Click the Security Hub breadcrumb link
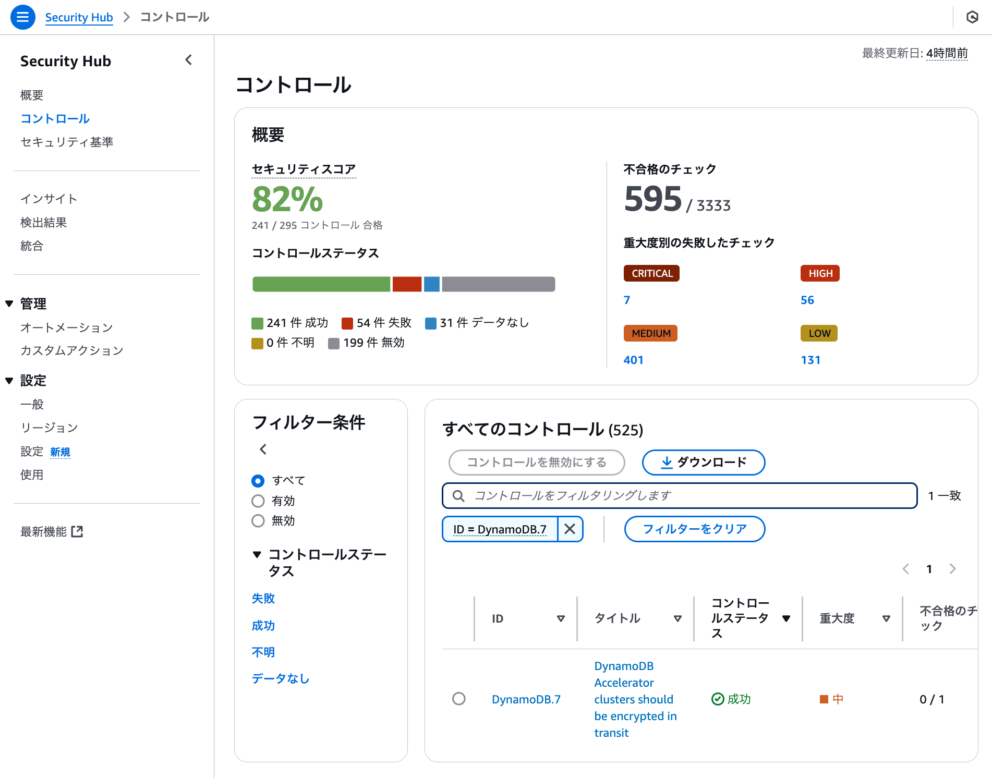The width and height of the screenshot is (992, 778). point(79,17)
